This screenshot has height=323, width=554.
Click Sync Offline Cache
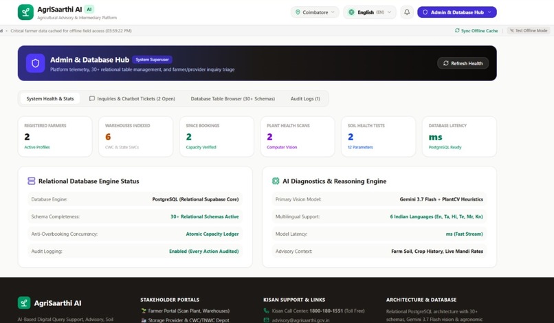click(476, 31)
